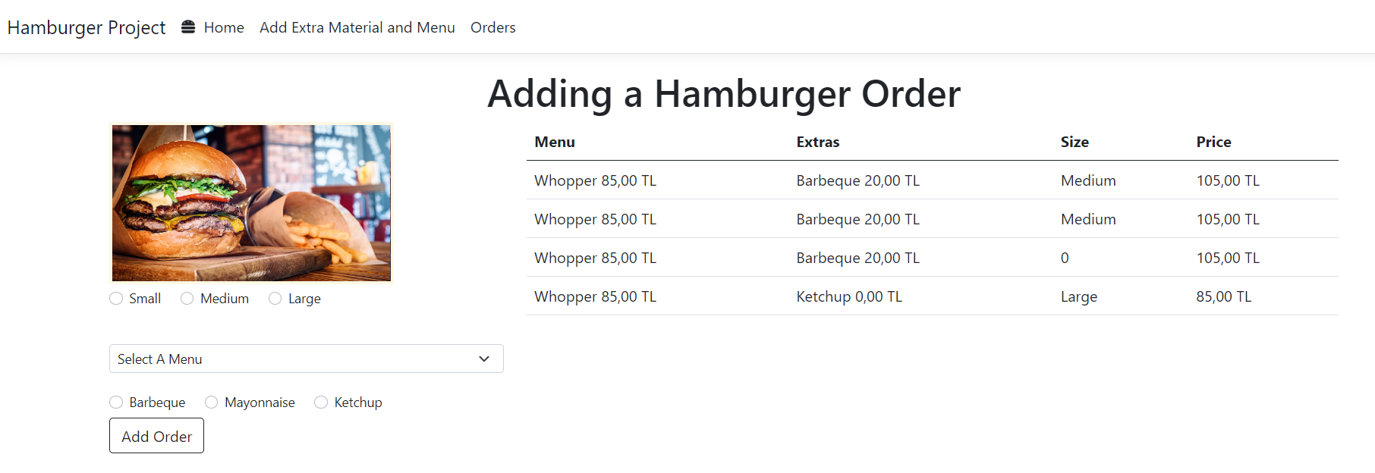The height and width of the screenshot is (473, 1375).
Task: Click Ketchup 0,00 TL in the last row
Action: click(848, 296)
